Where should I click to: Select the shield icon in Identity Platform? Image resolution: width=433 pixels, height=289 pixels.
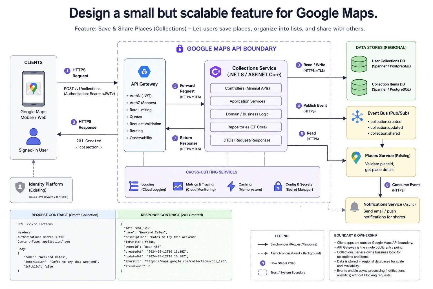tap(20, 187)
